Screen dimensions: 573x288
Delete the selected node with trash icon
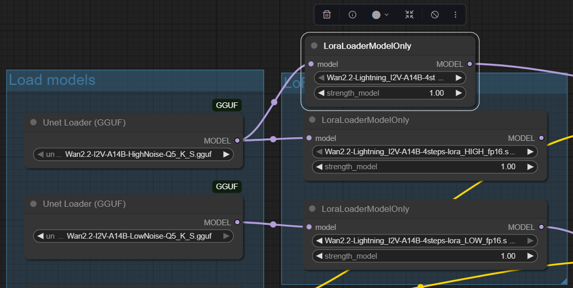point(327,14)
